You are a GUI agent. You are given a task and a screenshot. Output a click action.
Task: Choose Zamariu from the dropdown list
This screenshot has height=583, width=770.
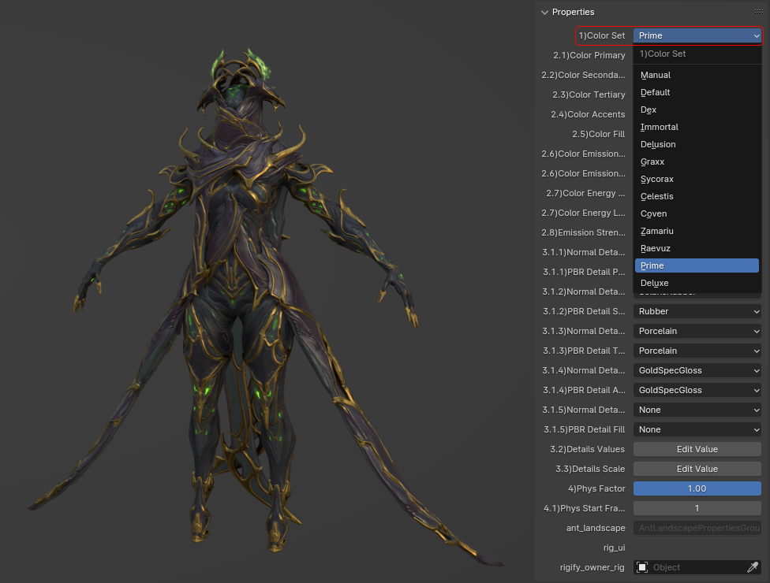point(697,231)
